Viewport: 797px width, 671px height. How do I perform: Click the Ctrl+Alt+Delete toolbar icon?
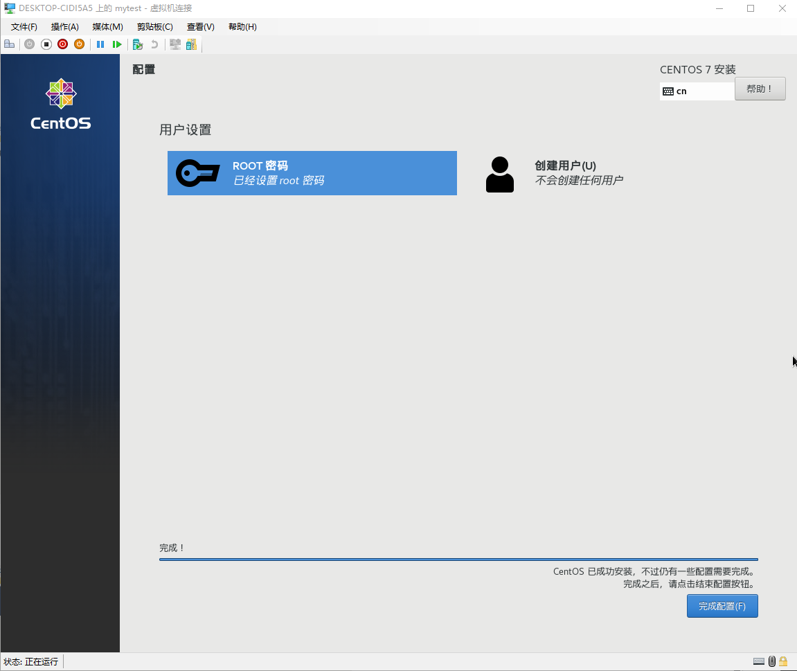tap(9, 44)
